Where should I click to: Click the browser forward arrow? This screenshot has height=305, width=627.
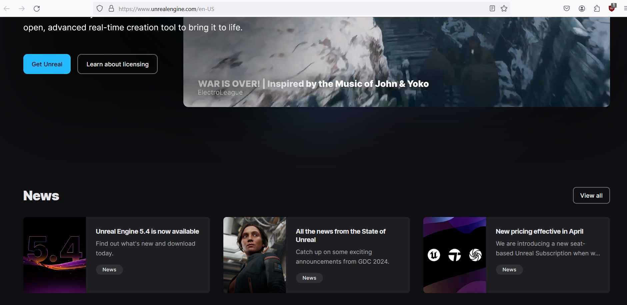[x=22, y=9]
